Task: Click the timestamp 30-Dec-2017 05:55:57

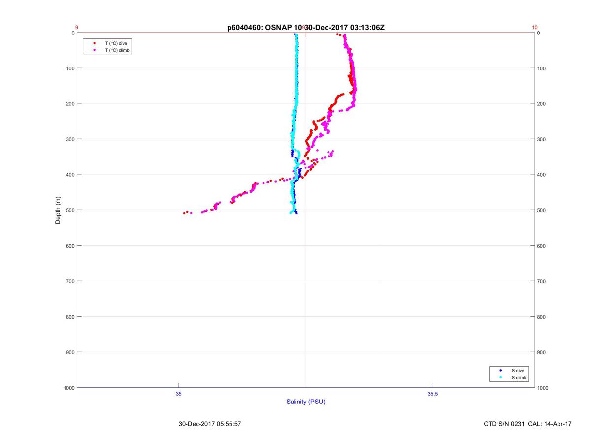Action: click(210, 424)
